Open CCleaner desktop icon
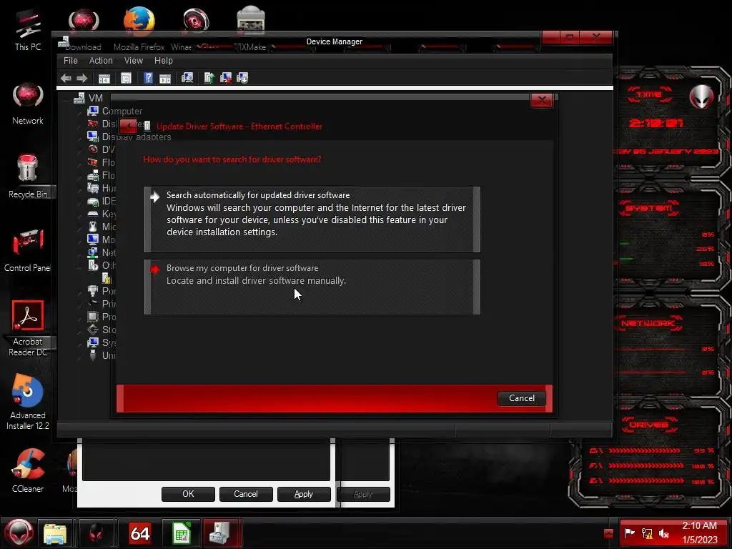 [28, 470]
